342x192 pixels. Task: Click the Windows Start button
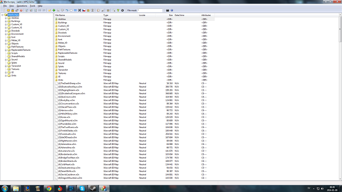point(4,188)
